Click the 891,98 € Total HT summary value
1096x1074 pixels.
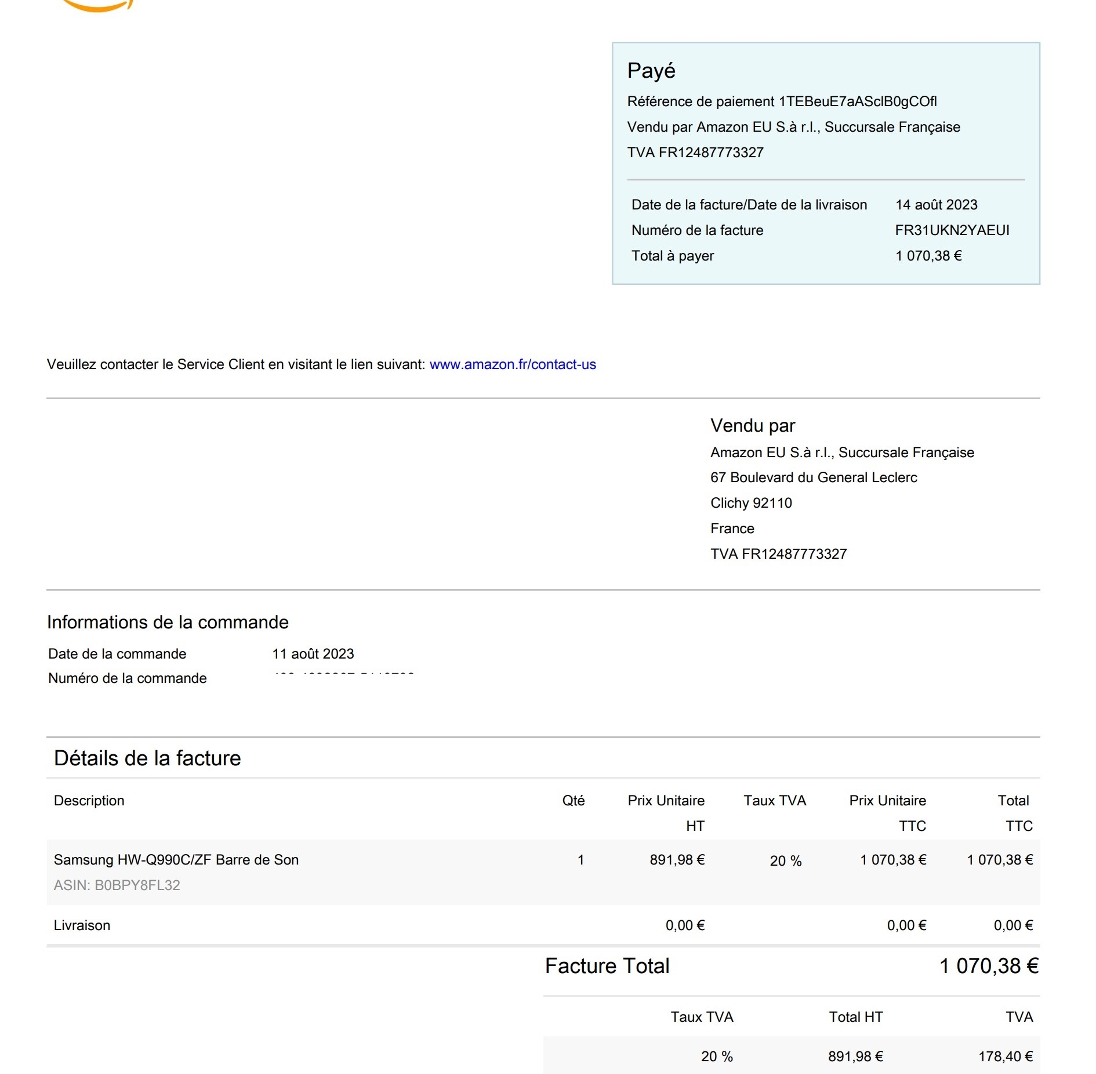click(x=856, y=1057)
